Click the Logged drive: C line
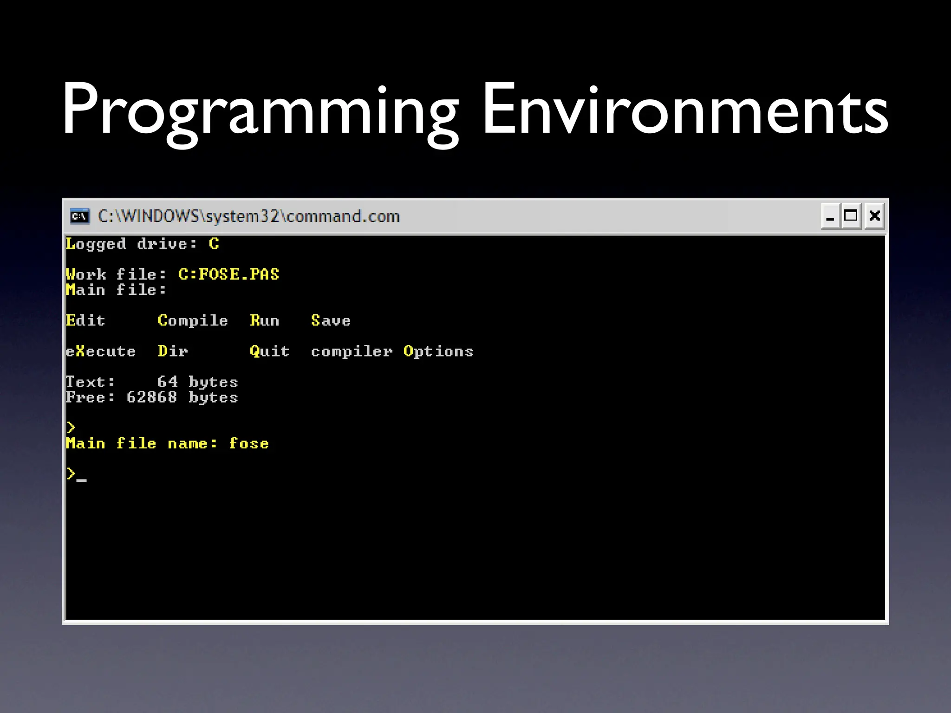The width and height of the screenshot is (951, 713). click(142, 244)
